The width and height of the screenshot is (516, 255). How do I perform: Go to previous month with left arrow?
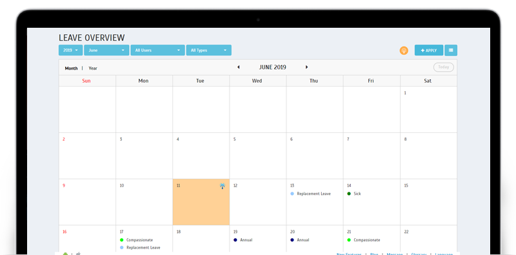[238, 67]
